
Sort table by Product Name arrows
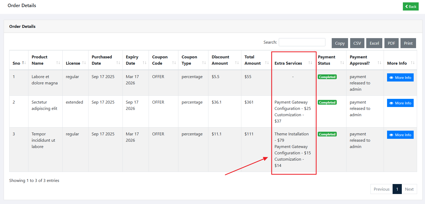click(58, 63)
